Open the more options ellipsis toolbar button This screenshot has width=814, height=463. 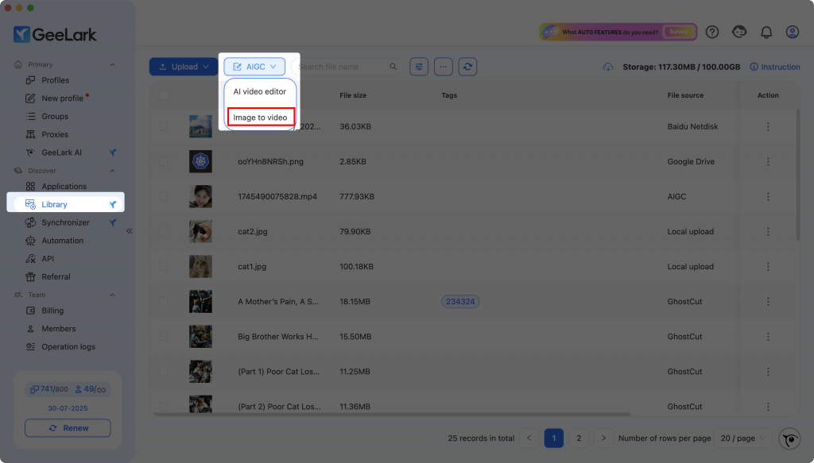click(444, 67)
